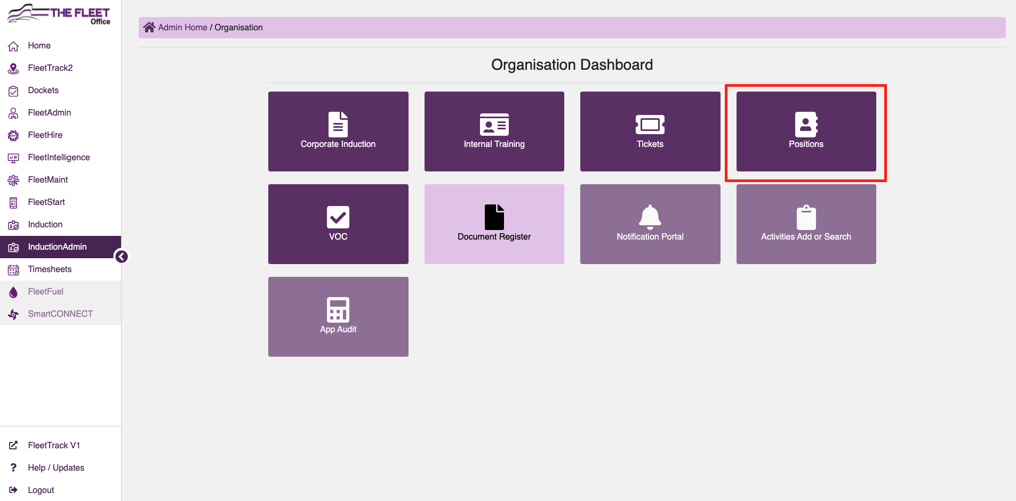Open FleetTrack V1 link
The height and width of the screenshot is (501, 1016).
(60, 445)
